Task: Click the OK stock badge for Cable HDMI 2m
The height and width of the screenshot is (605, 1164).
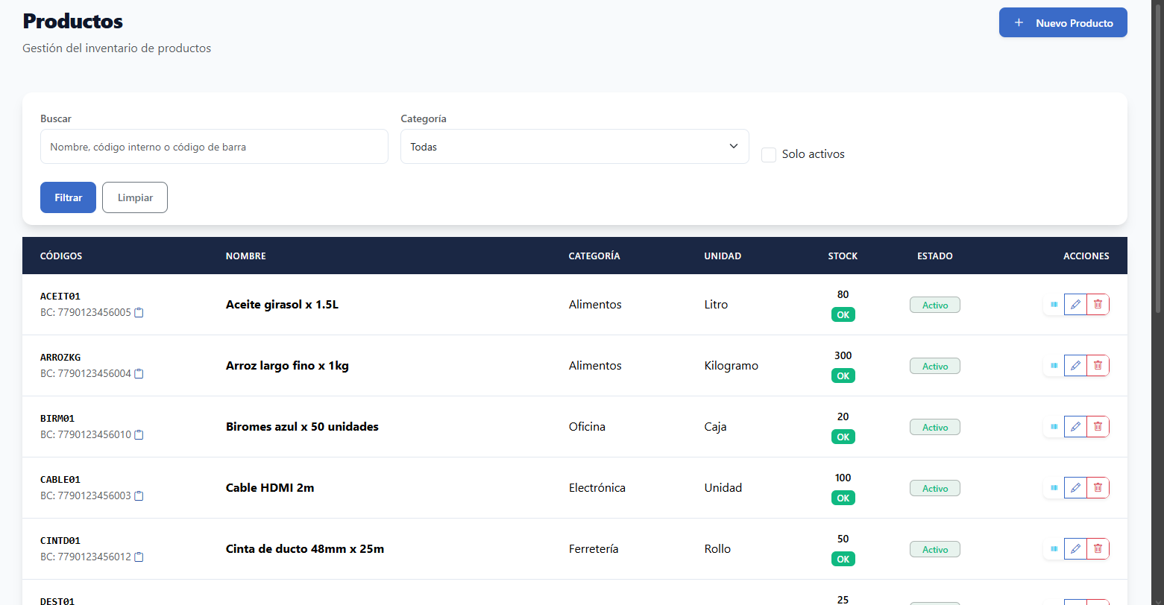Action: point(843,498)
